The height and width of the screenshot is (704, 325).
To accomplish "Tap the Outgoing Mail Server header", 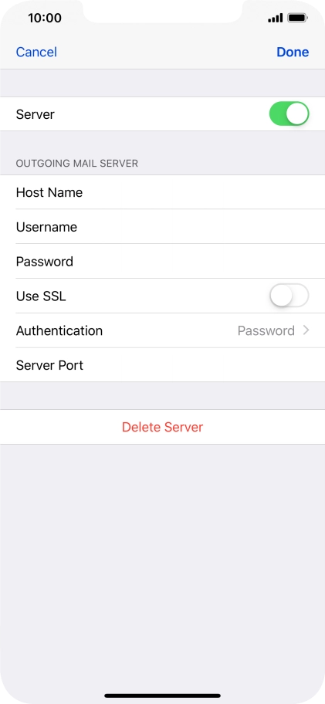I will [76, 164].
